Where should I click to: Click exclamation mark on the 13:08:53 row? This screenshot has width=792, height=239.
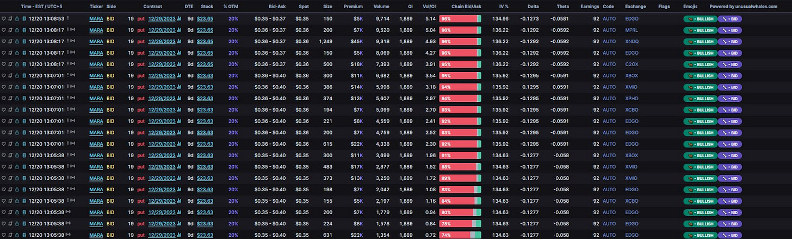pos(68,18)
